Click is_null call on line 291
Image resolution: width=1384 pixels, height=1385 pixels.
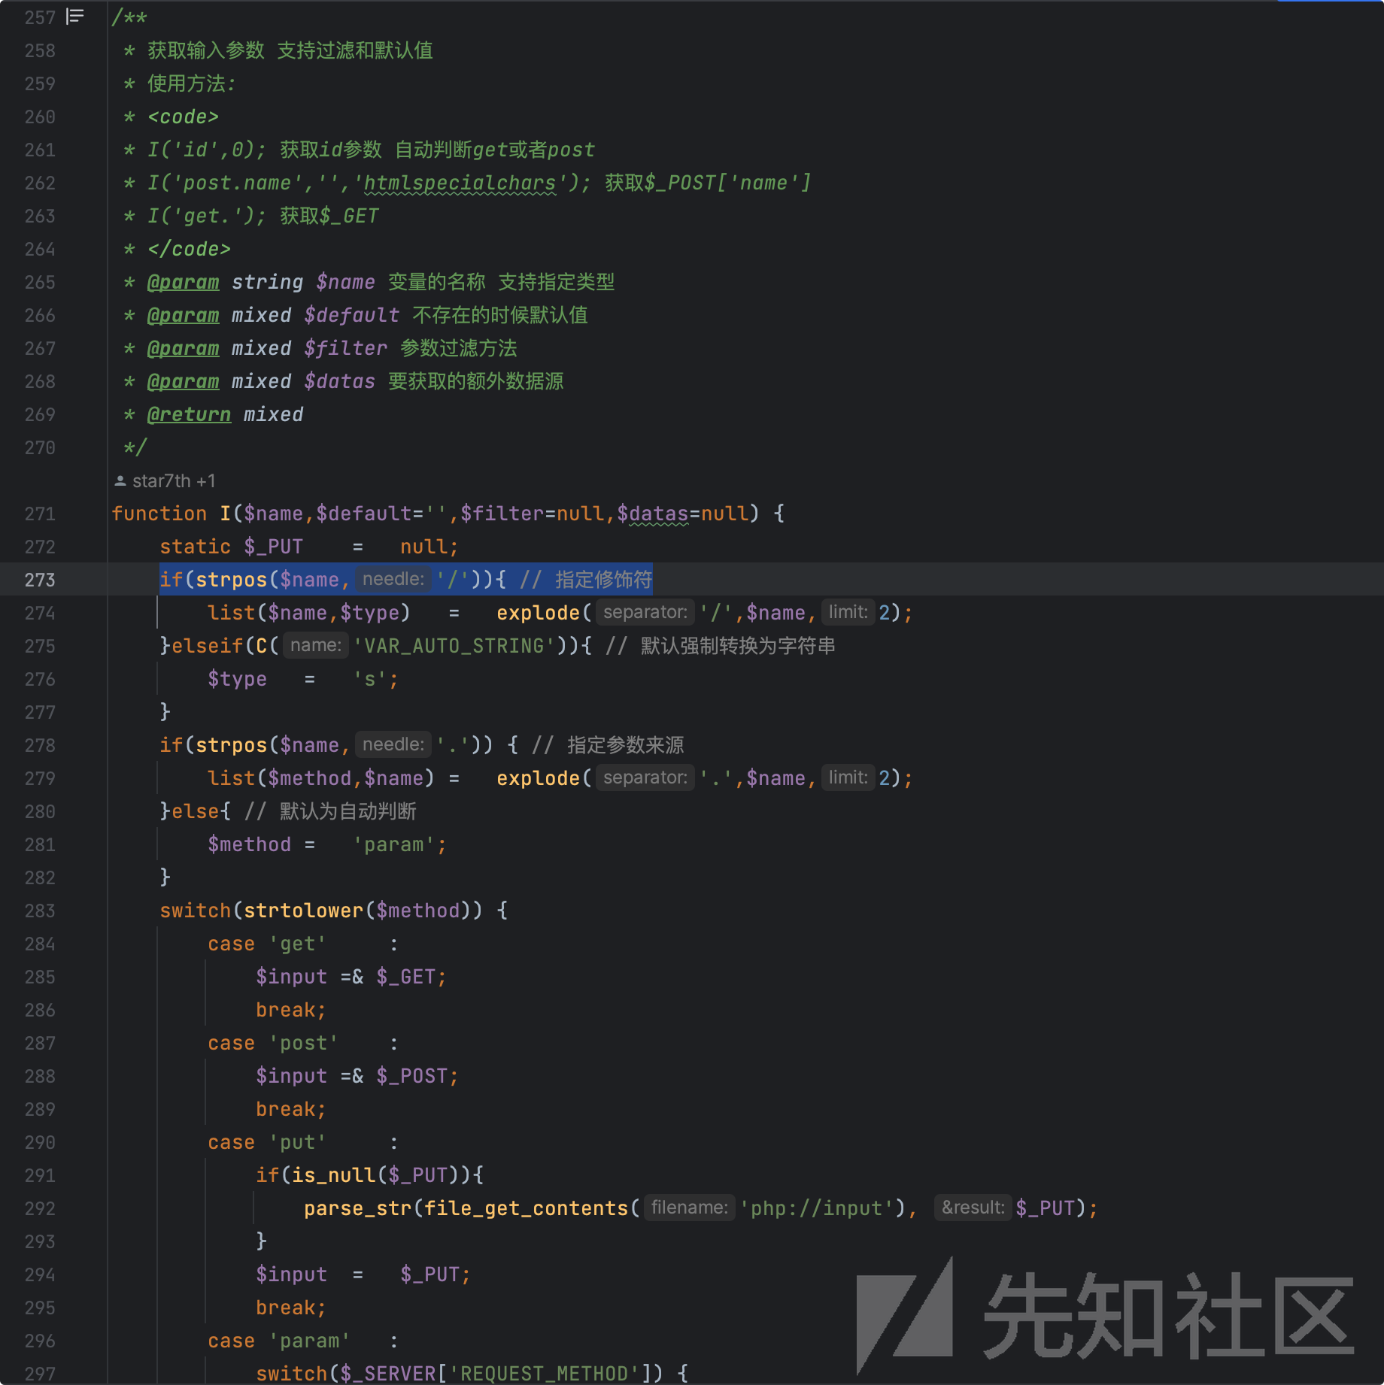[334, 1175]
